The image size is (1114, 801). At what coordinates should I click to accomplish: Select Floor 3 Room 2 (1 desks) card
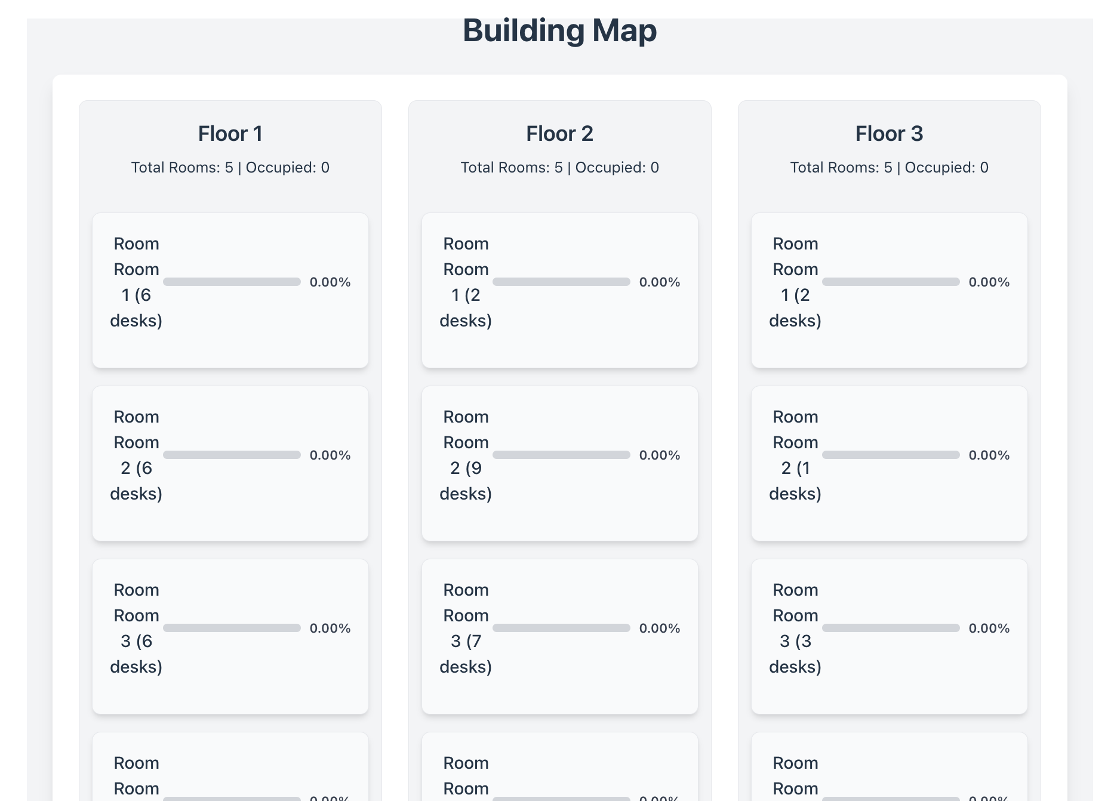click(890, 464)
